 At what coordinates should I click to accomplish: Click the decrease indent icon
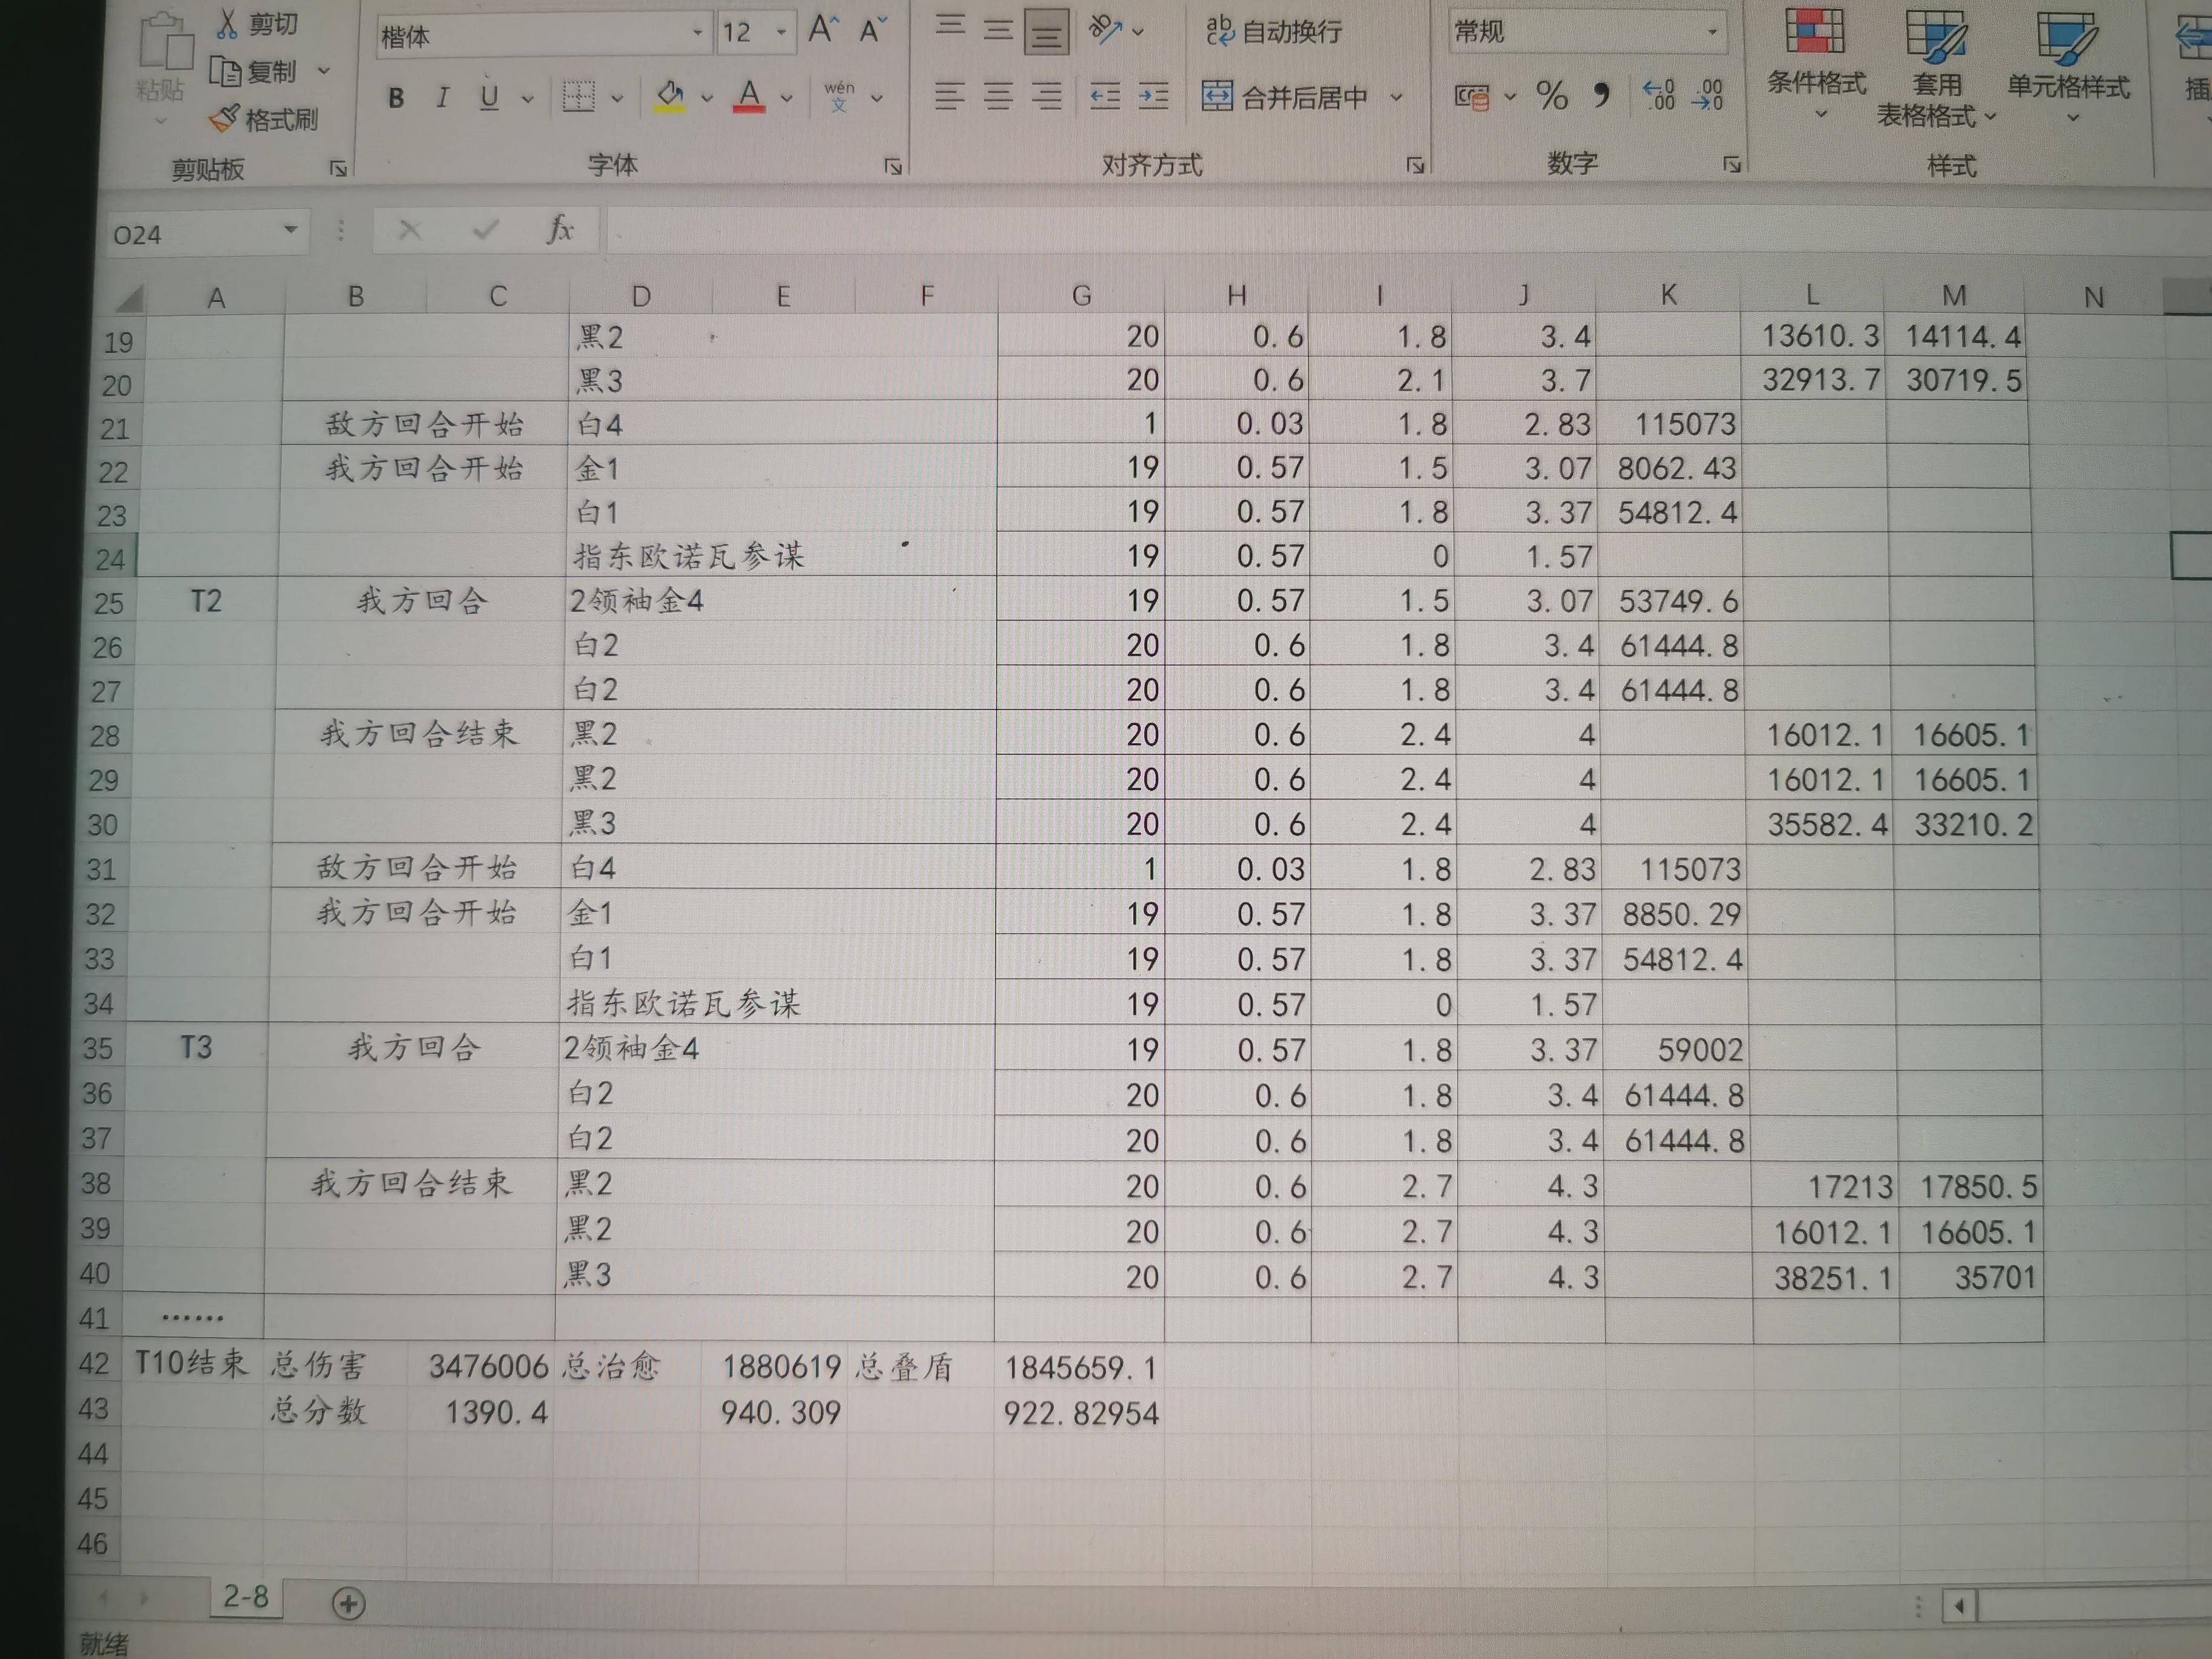click(x=1105, y=97)
